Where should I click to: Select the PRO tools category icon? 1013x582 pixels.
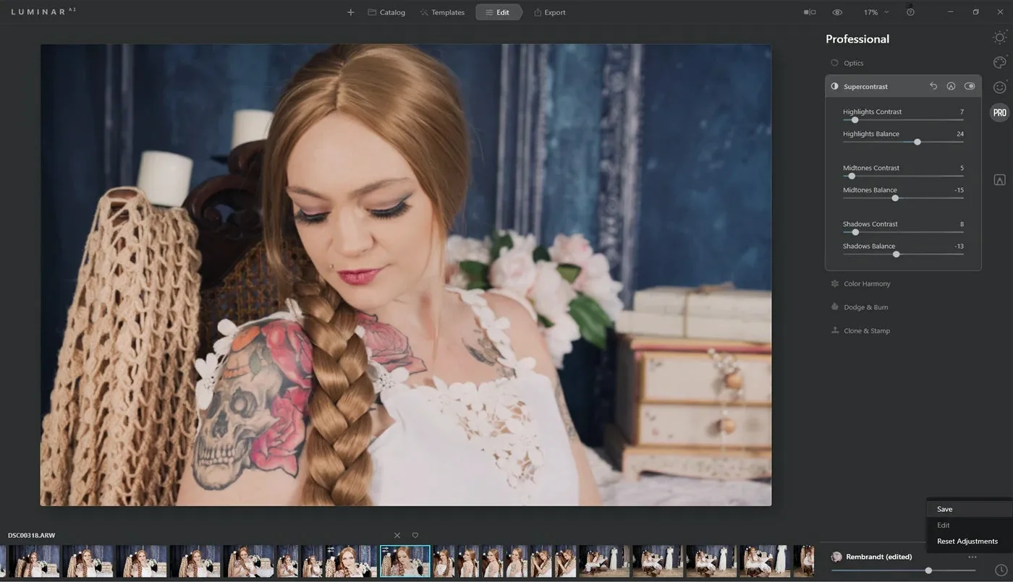click(1000, 113)
